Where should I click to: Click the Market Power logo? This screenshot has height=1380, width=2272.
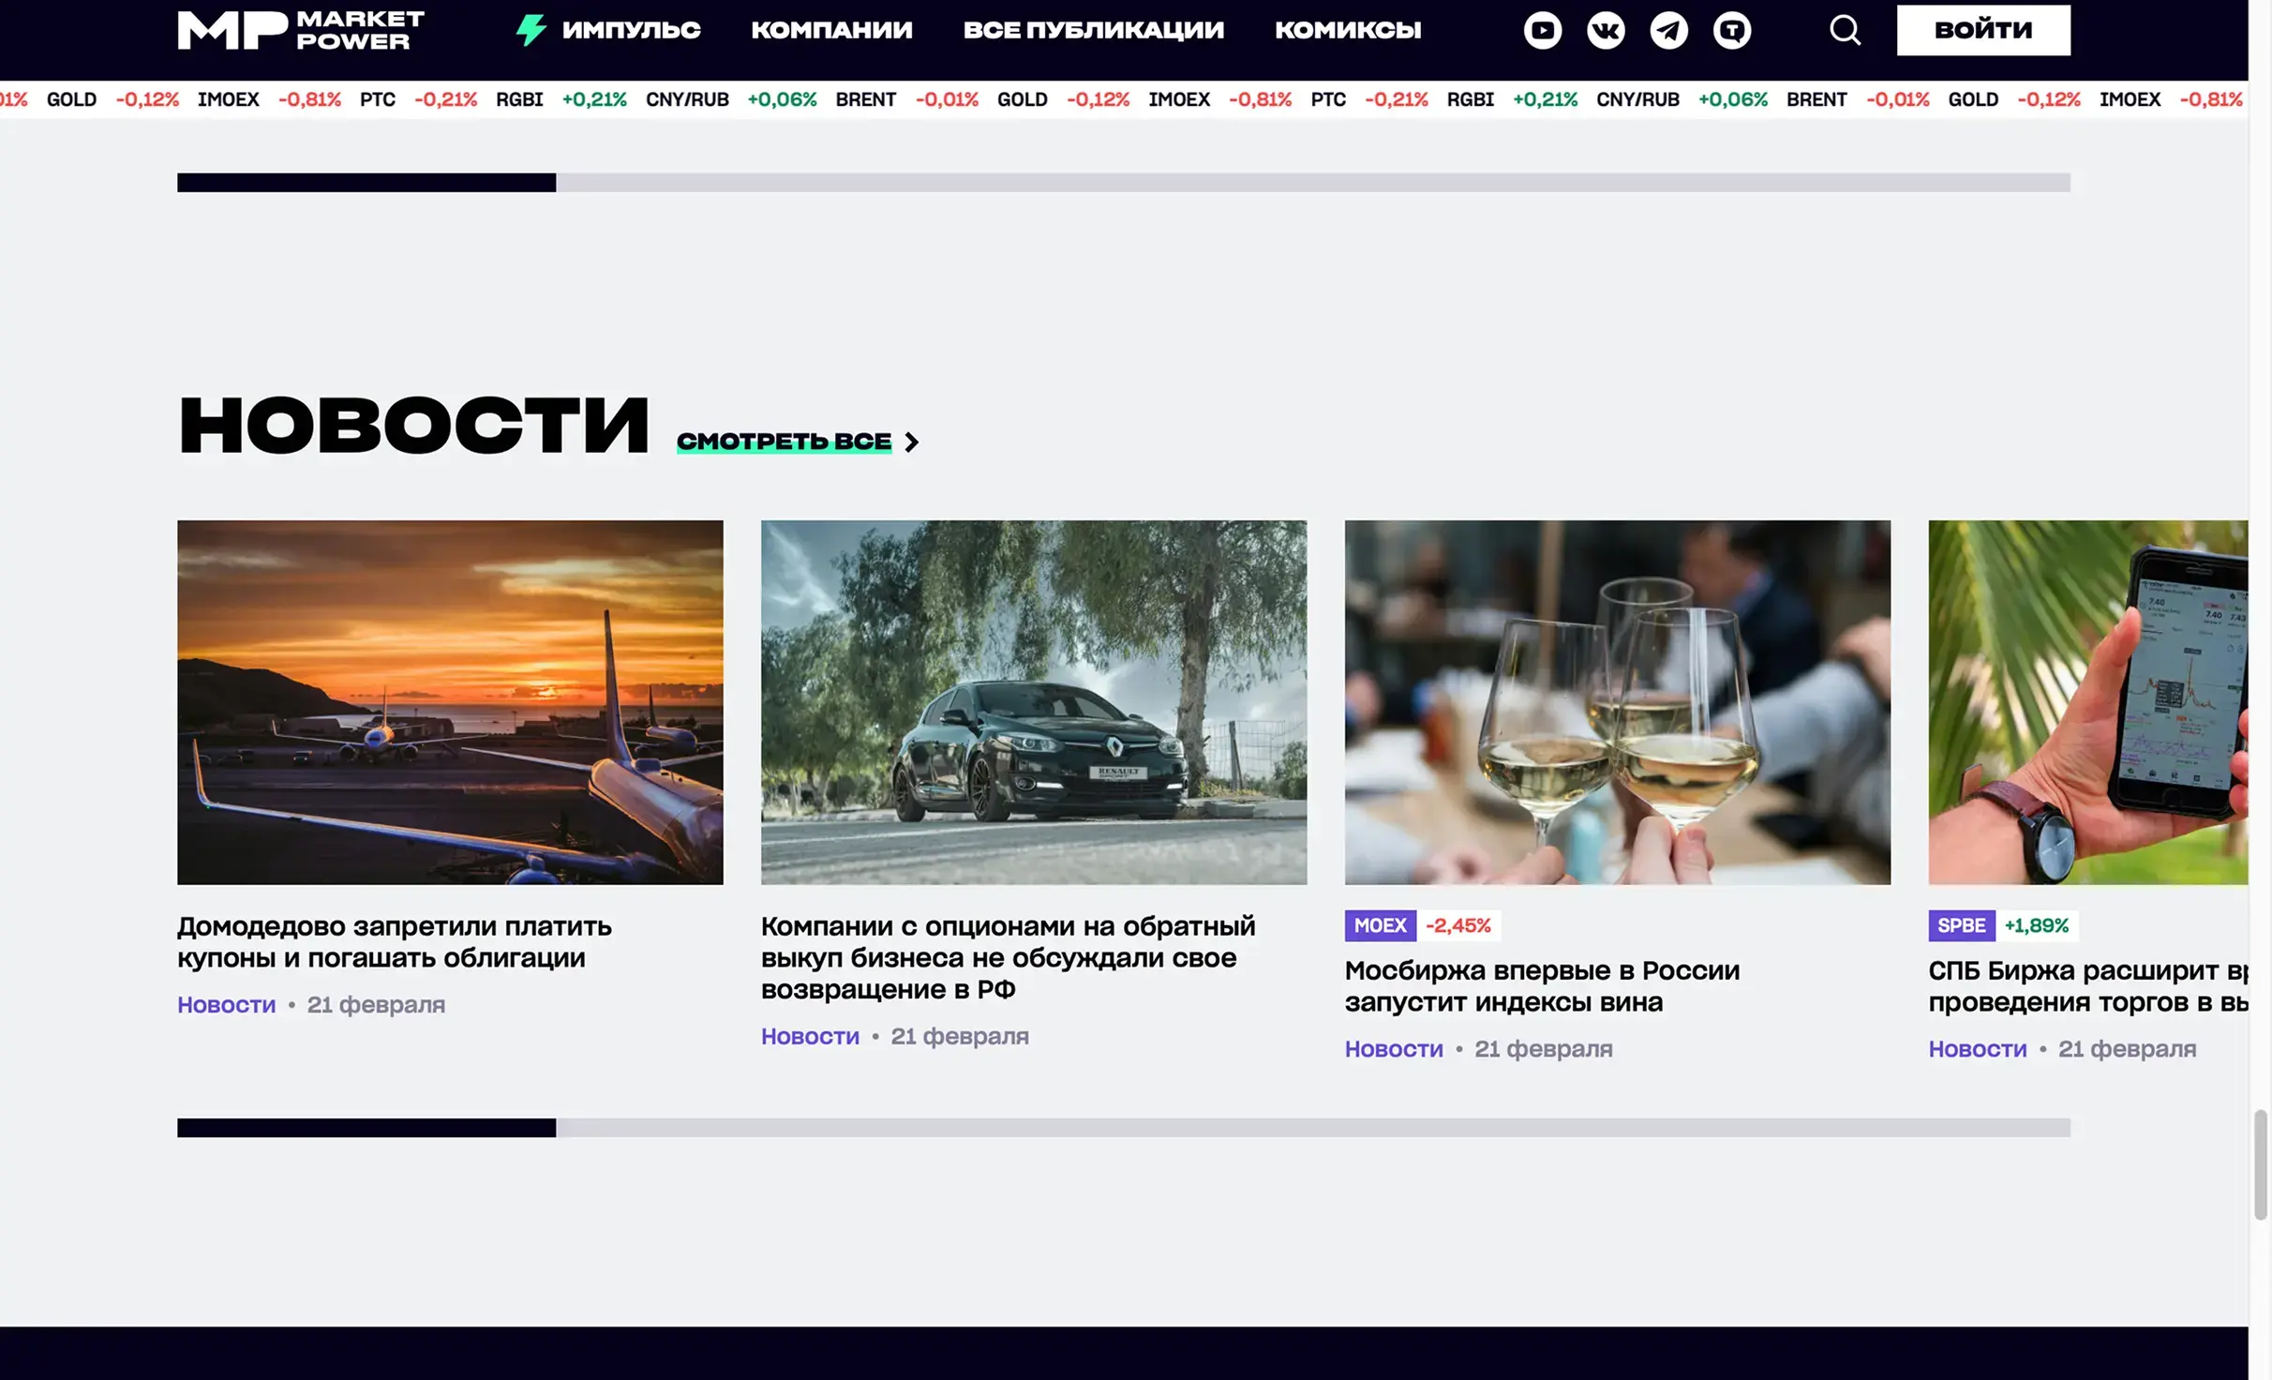tap(300, 29)
